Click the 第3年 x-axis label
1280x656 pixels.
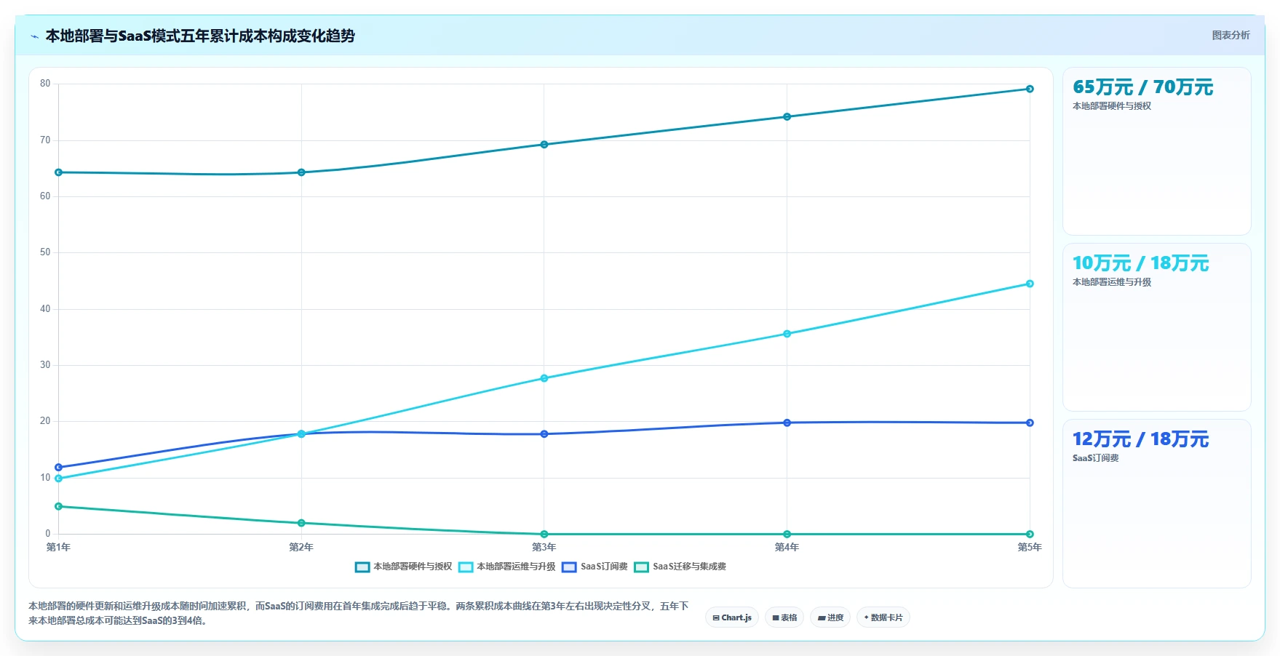pos(544,547)
